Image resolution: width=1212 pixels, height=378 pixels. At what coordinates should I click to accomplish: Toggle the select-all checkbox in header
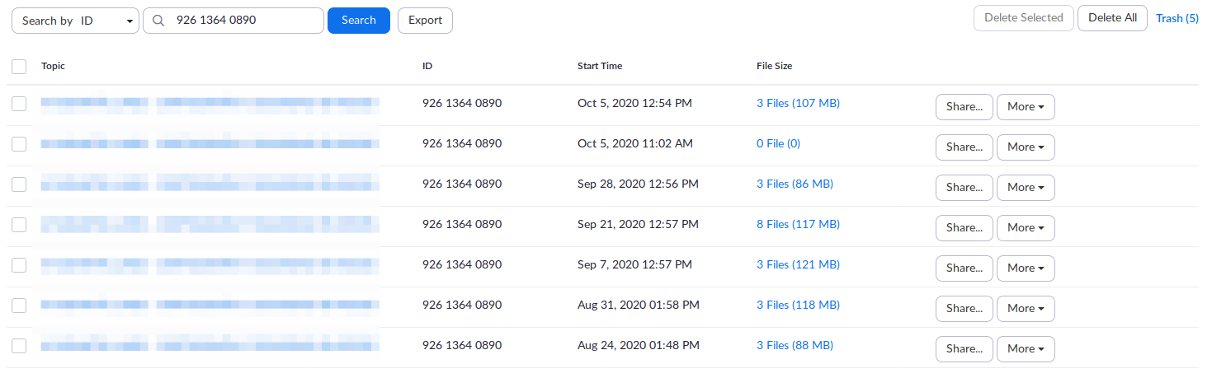19,67
